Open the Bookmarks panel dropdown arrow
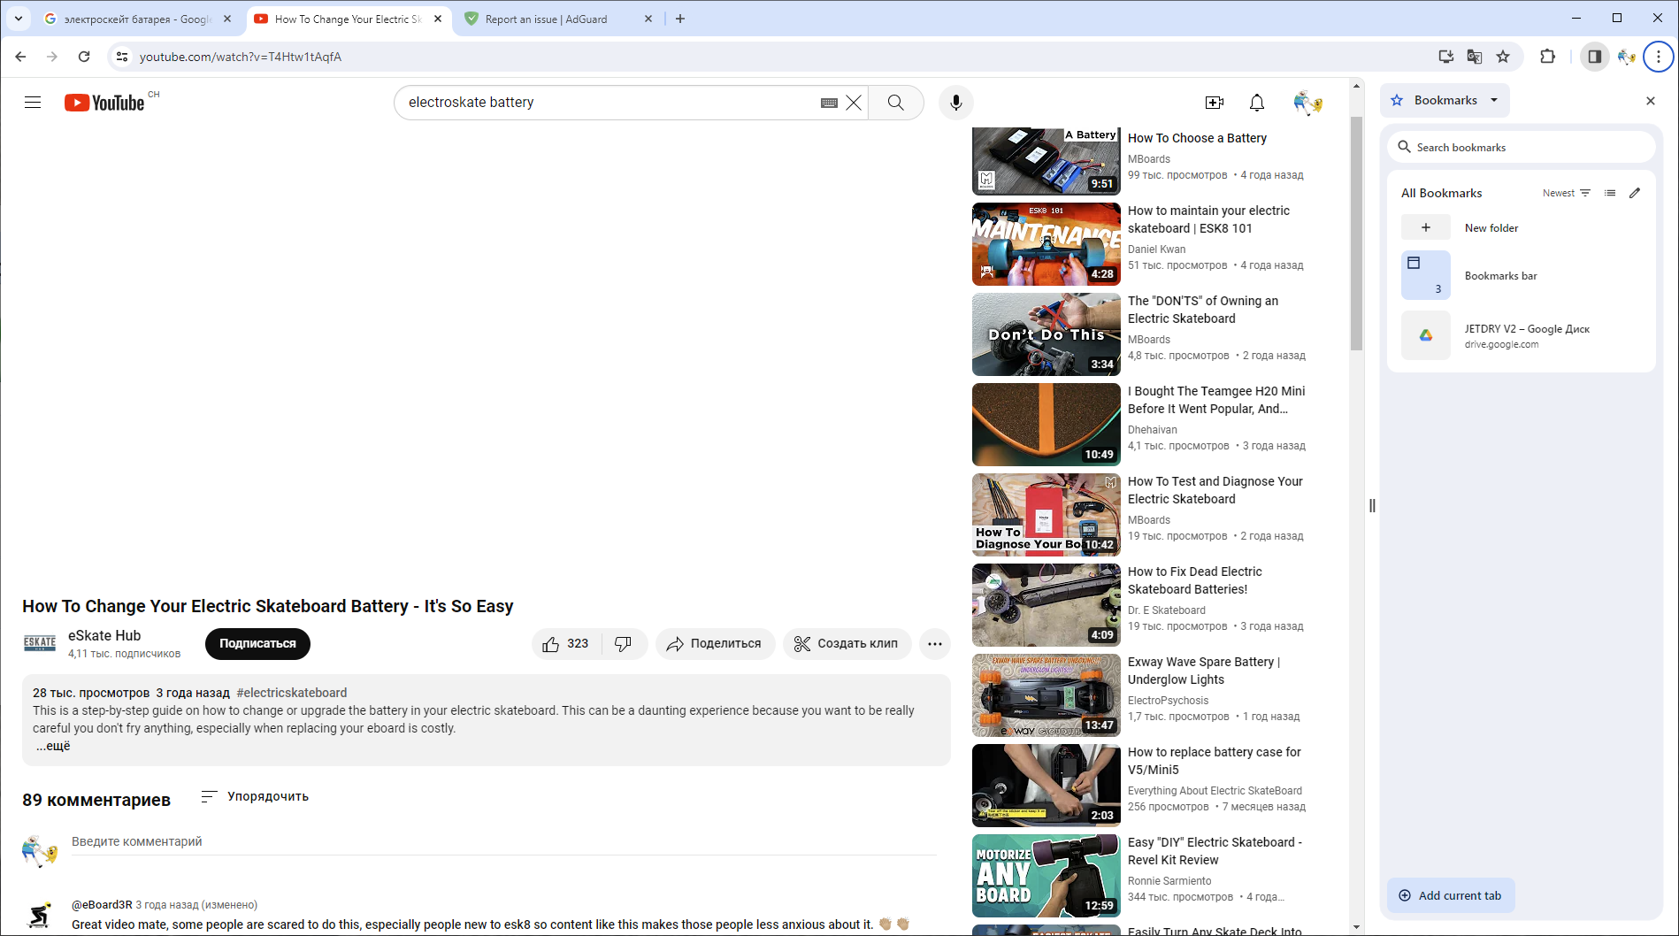Viewport: 1679px width, 936px height. point(1492,100)
